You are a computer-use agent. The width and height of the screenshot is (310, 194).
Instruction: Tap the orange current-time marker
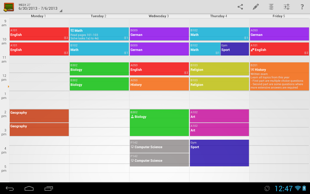pos(9,87)
